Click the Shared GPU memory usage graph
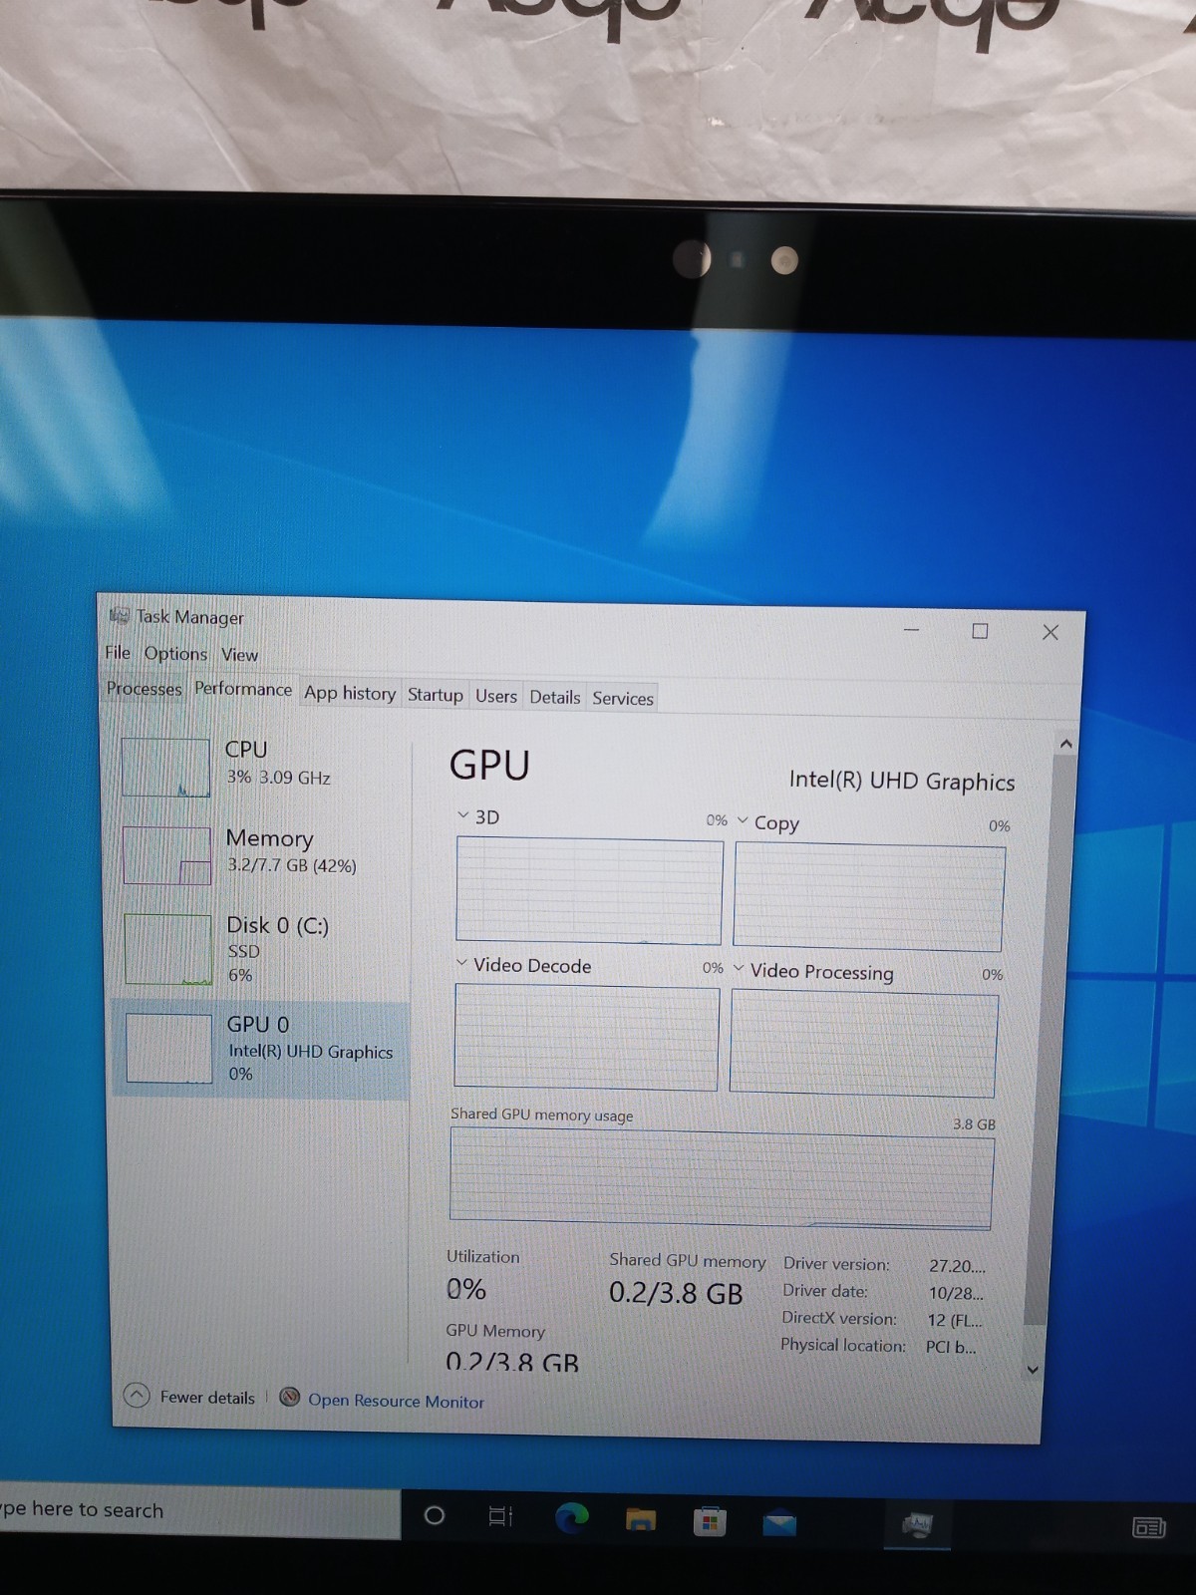The height and width of the screenshot is (1595, 1196). [x=722, y=1178]
